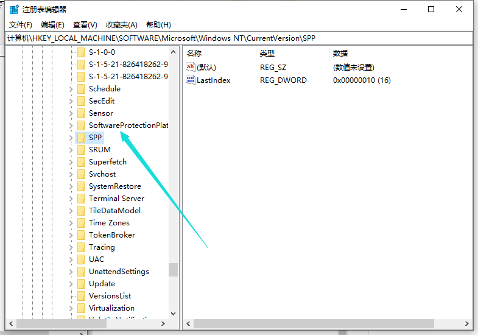
Task: Click the 名称 column header
Action: click(x=194, y=54)
